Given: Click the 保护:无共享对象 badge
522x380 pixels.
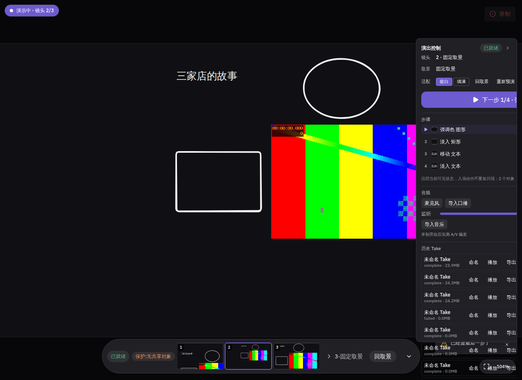Looking at the screenshot, I should [153, 356].
